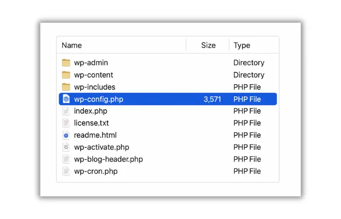This screenshot has width=341, height=219.
Task: Click the wp-cron.php document icon
Action: pos(66,171)
